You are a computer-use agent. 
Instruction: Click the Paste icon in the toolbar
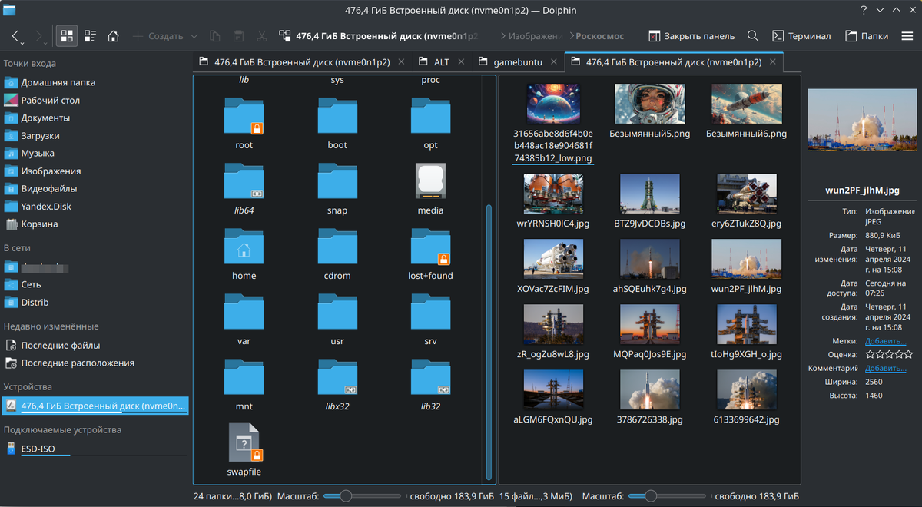(238, 35)
